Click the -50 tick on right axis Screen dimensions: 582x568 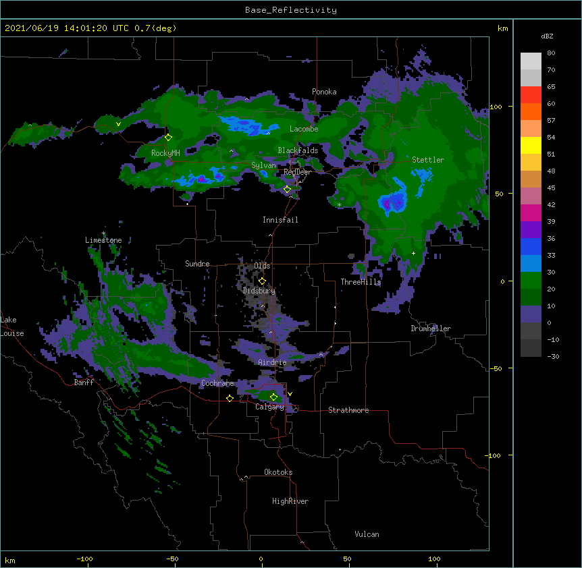(x=496, y=368)
